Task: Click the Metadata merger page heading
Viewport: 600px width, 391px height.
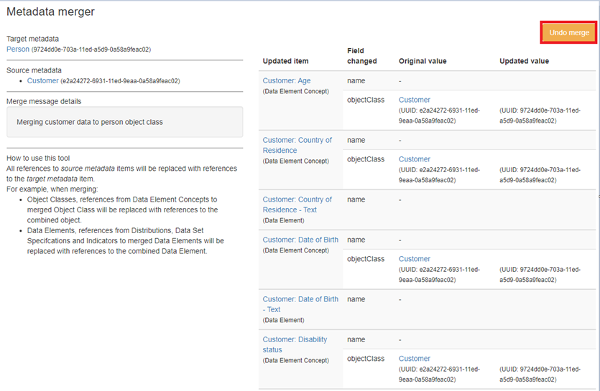Action: (50, 12)
